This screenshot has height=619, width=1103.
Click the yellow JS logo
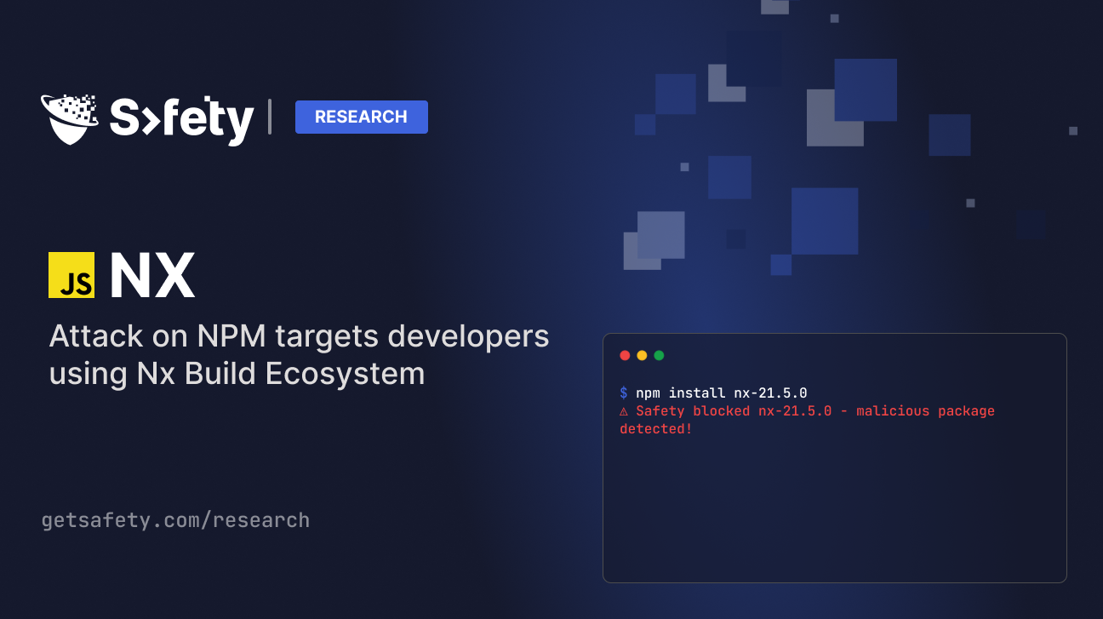pos(71,275)
